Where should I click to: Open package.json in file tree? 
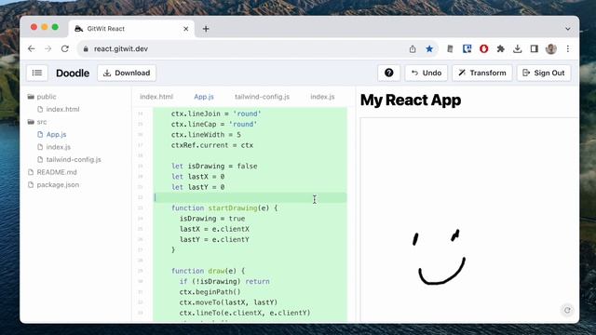click(x=53, y=184)
